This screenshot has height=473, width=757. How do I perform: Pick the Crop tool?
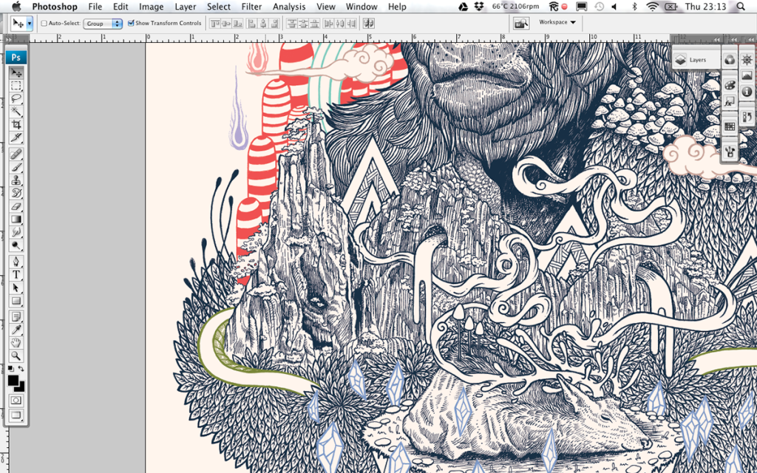pos(16,125)
